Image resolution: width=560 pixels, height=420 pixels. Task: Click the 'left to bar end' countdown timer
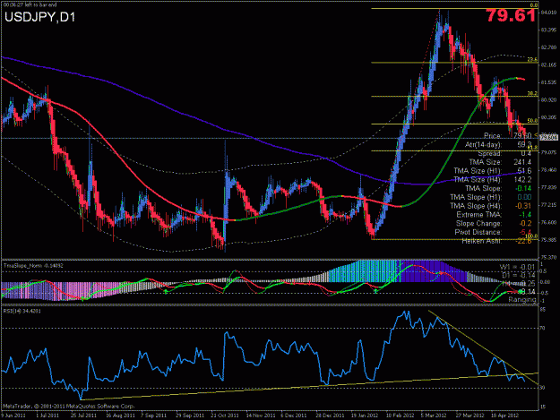pos(30,4)
